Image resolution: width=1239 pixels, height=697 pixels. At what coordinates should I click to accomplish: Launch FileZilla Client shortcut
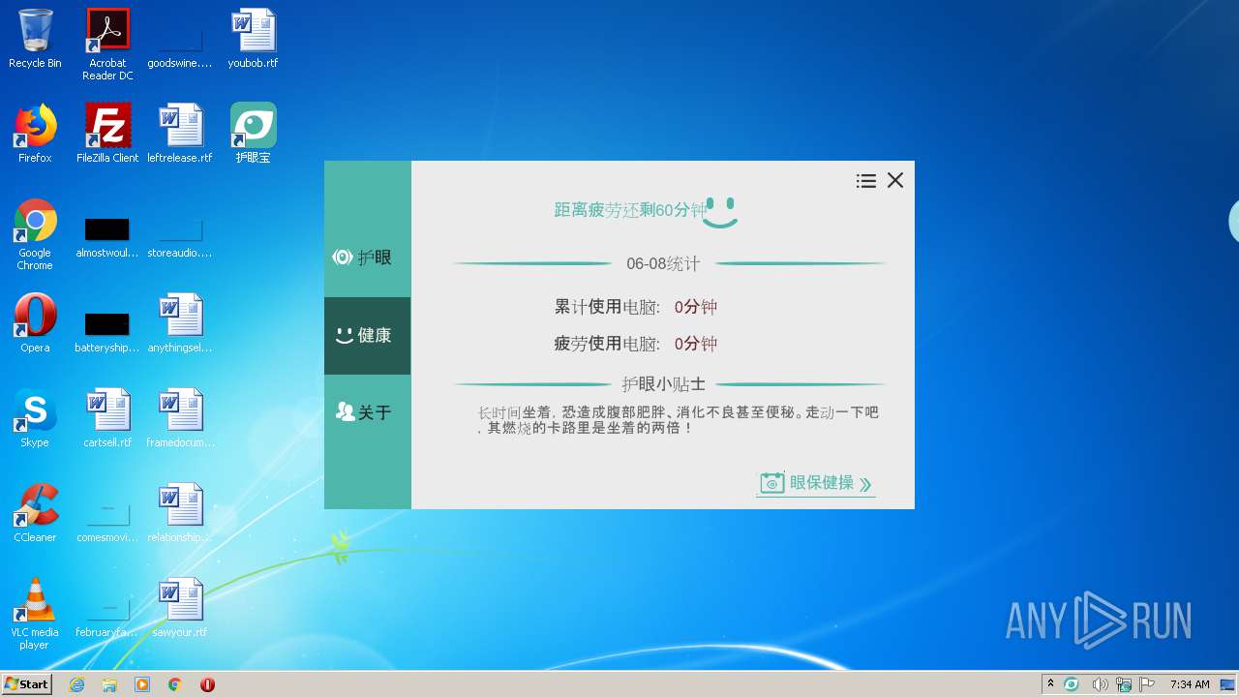[x=107, y=134]
